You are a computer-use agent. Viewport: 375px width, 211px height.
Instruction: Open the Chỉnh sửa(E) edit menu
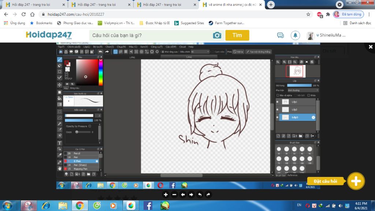point(74,47)
